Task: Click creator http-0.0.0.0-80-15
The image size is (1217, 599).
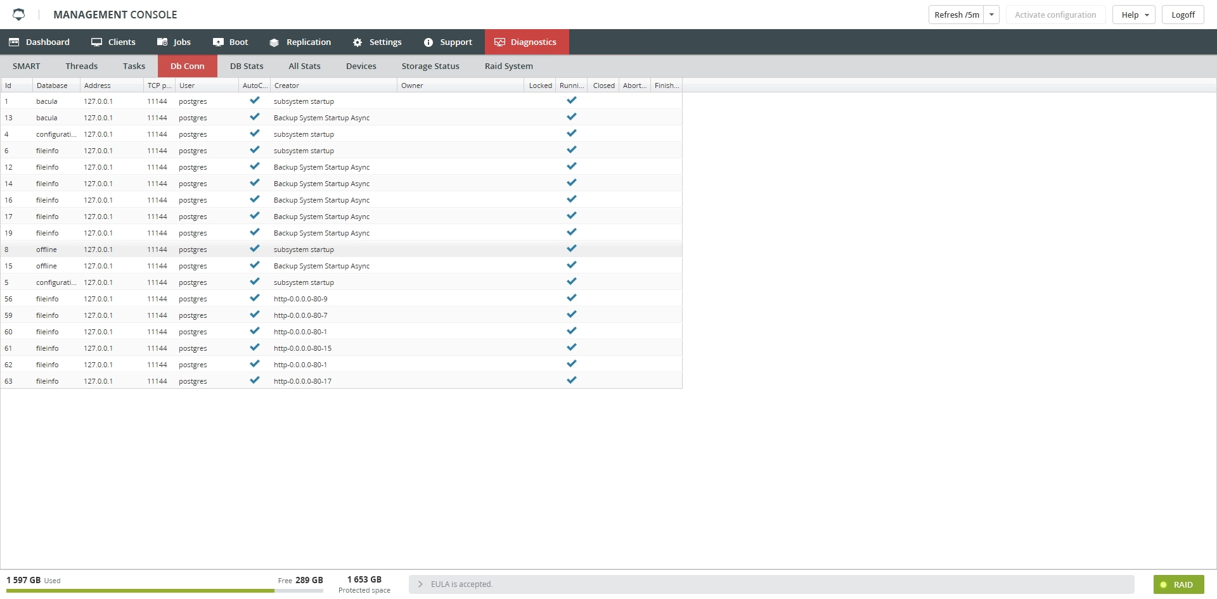Action: (302, 348)
